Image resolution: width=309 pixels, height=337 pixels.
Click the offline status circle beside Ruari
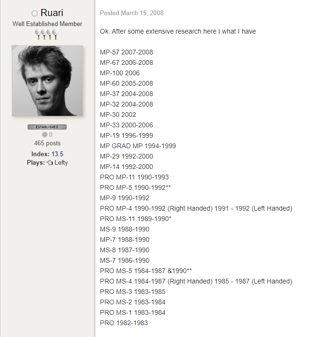point(35,13)
